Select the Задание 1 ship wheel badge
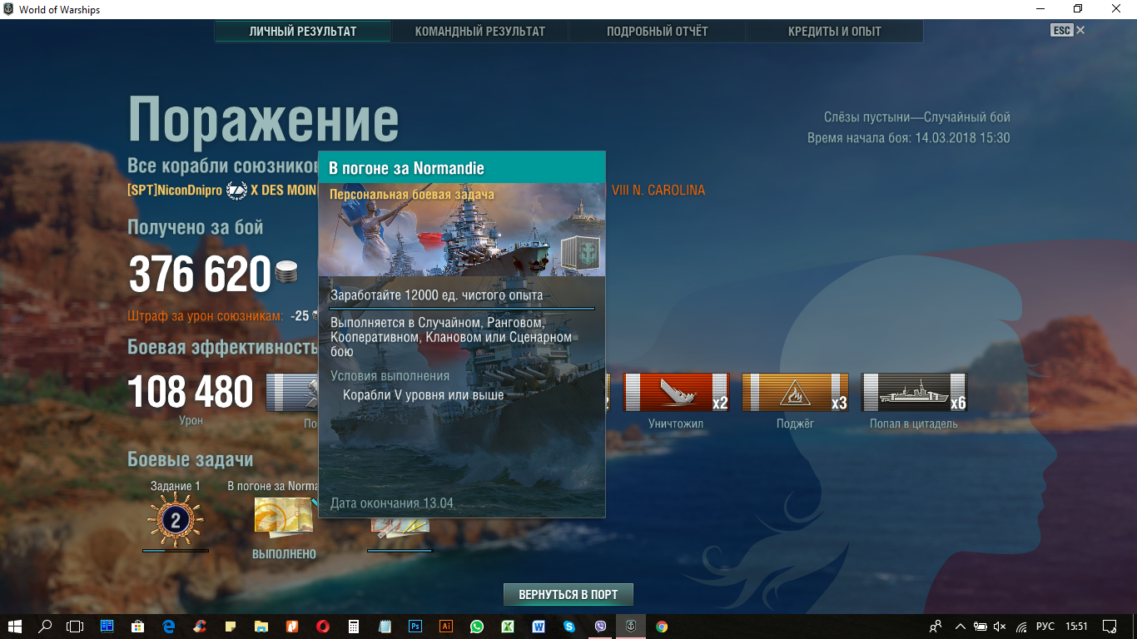1137x639 pixels. (x=176, y=521)
